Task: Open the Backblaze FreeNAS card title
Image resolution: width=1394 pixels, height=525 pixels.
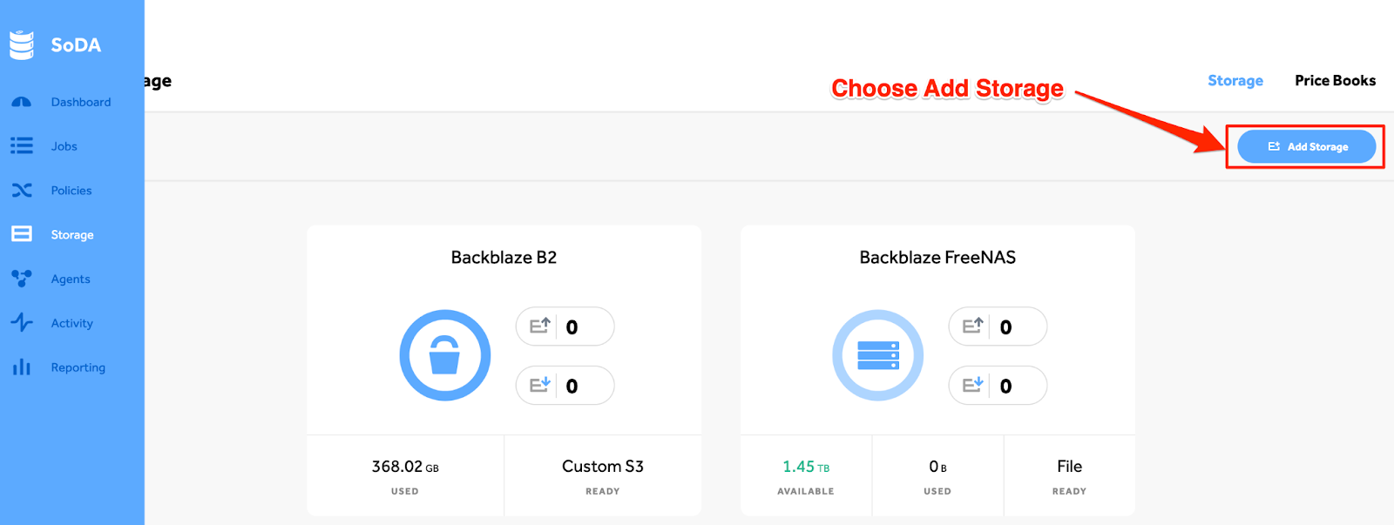Action: click(x=937, y=257)
